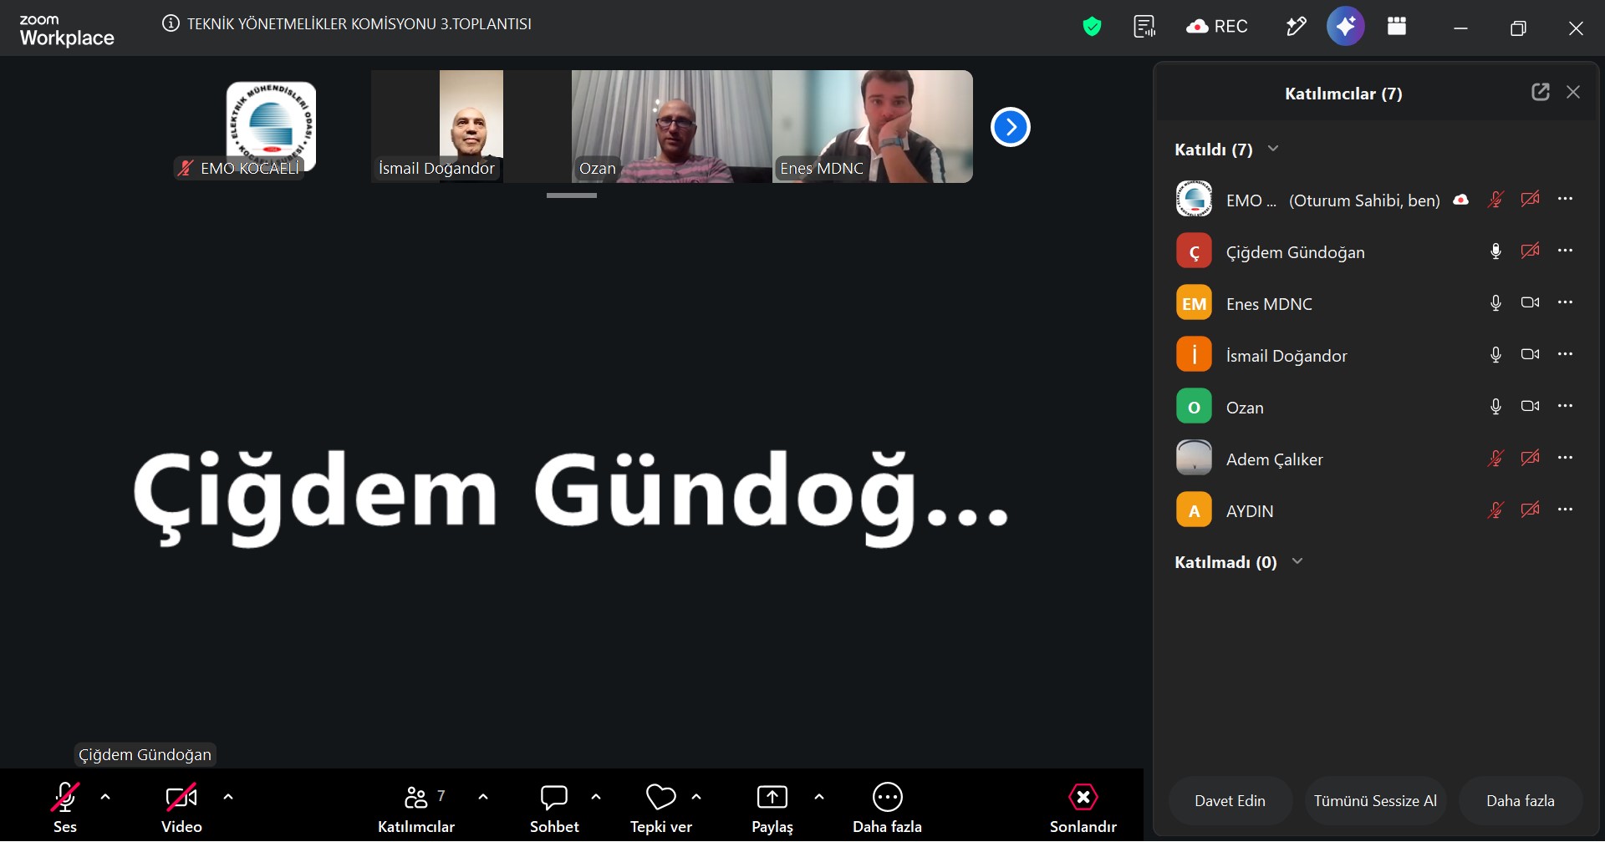Click the Tümünü Sessize Al button
This screenshot has height=842, width=1605.
(x=1375, y=800)
